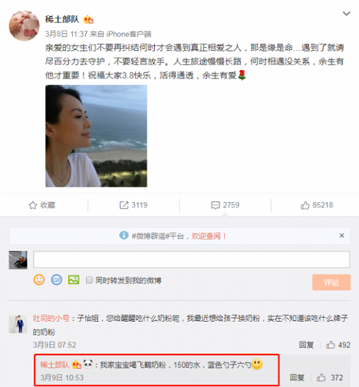Like the post with 85218 thumbs-up
359x387 pixels.
click(x=317, y=205)
